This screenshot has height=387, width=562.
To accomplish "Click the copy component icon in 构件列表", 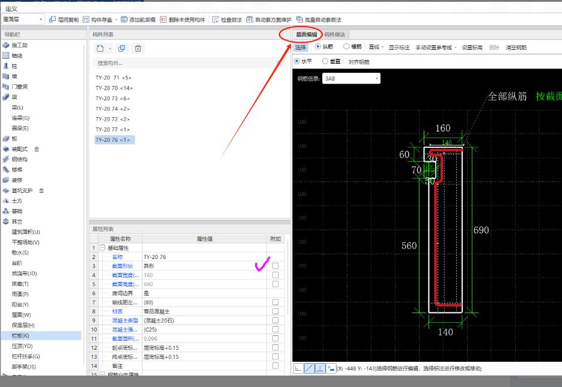I will click(122, 48).
